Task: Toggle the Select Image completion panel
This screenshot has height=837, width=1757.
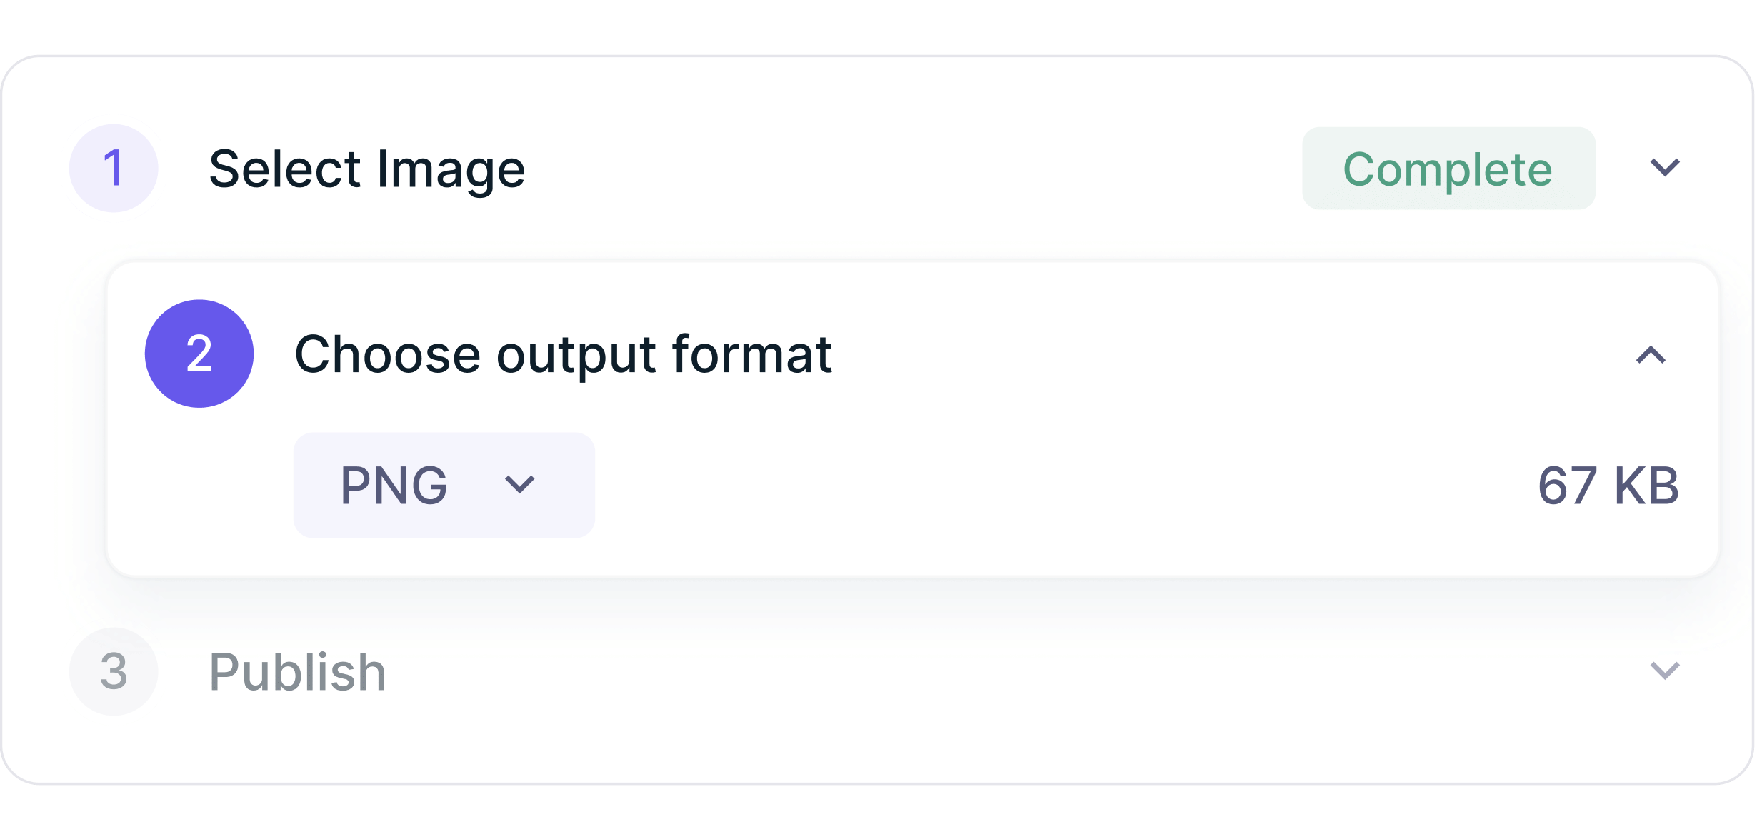Action: click(1664, 169)
